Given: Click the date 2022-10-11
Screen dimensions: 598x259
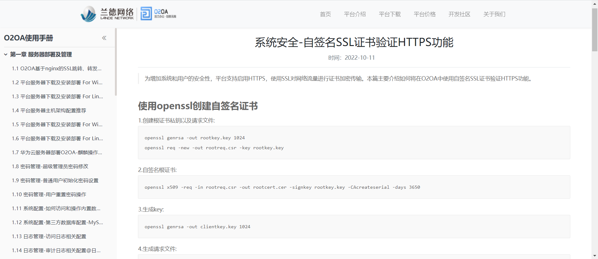Looking at the screenshot, I should coord(360,58).
